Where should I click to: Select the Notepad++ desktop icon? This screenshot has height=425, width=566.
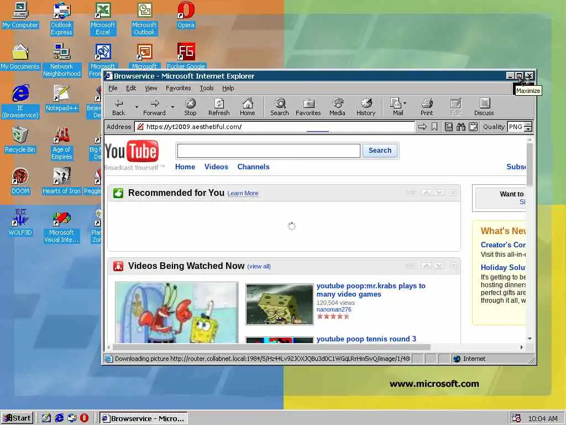pos(62,99)
